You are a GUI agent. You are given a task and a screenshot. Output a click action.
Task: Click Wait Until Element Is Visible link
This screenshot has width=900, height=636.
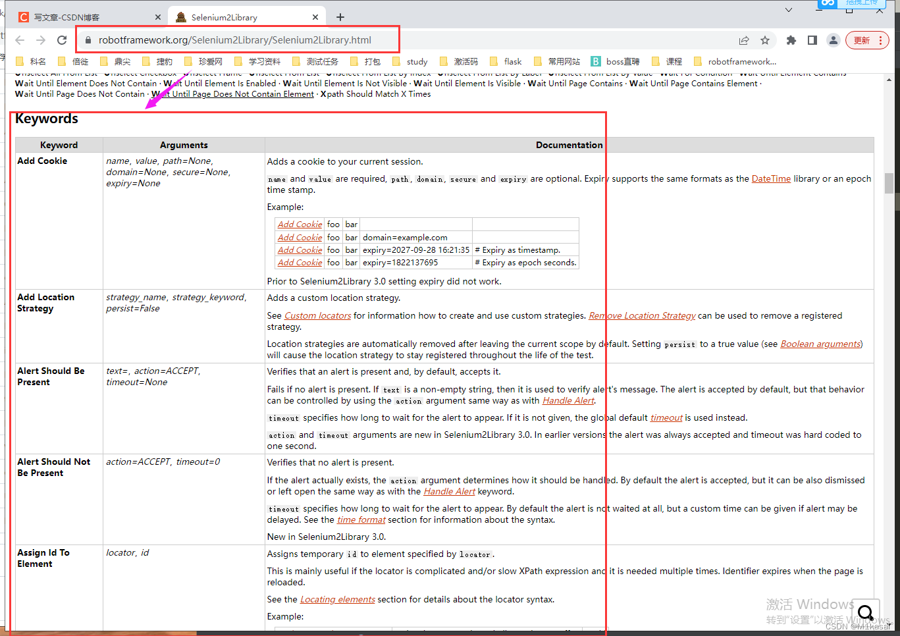coord(467,84)
